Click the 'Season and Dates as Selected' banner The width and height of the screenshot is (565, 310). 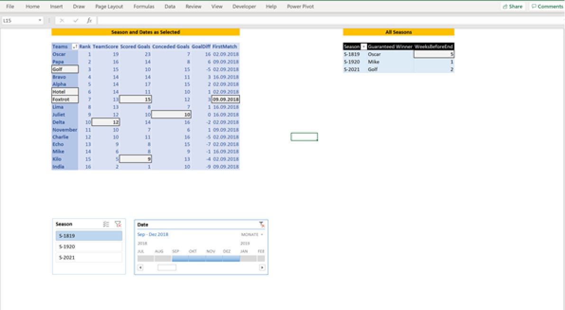(146, 32)
